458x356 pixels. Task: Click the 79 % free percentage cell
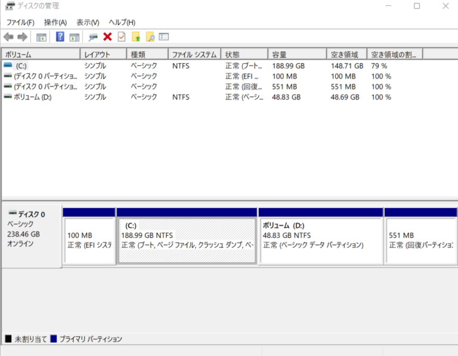pos(379,66)
